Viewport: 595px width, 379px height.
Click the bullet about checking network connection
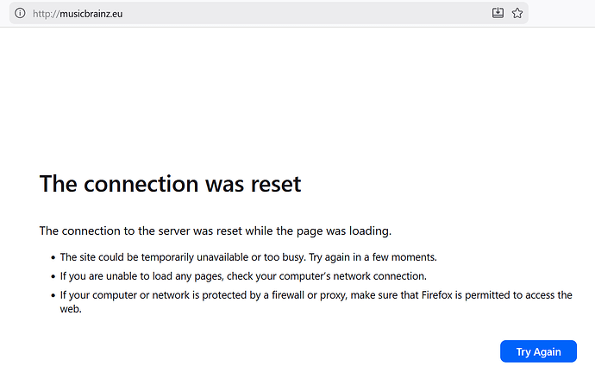(243, 276)
